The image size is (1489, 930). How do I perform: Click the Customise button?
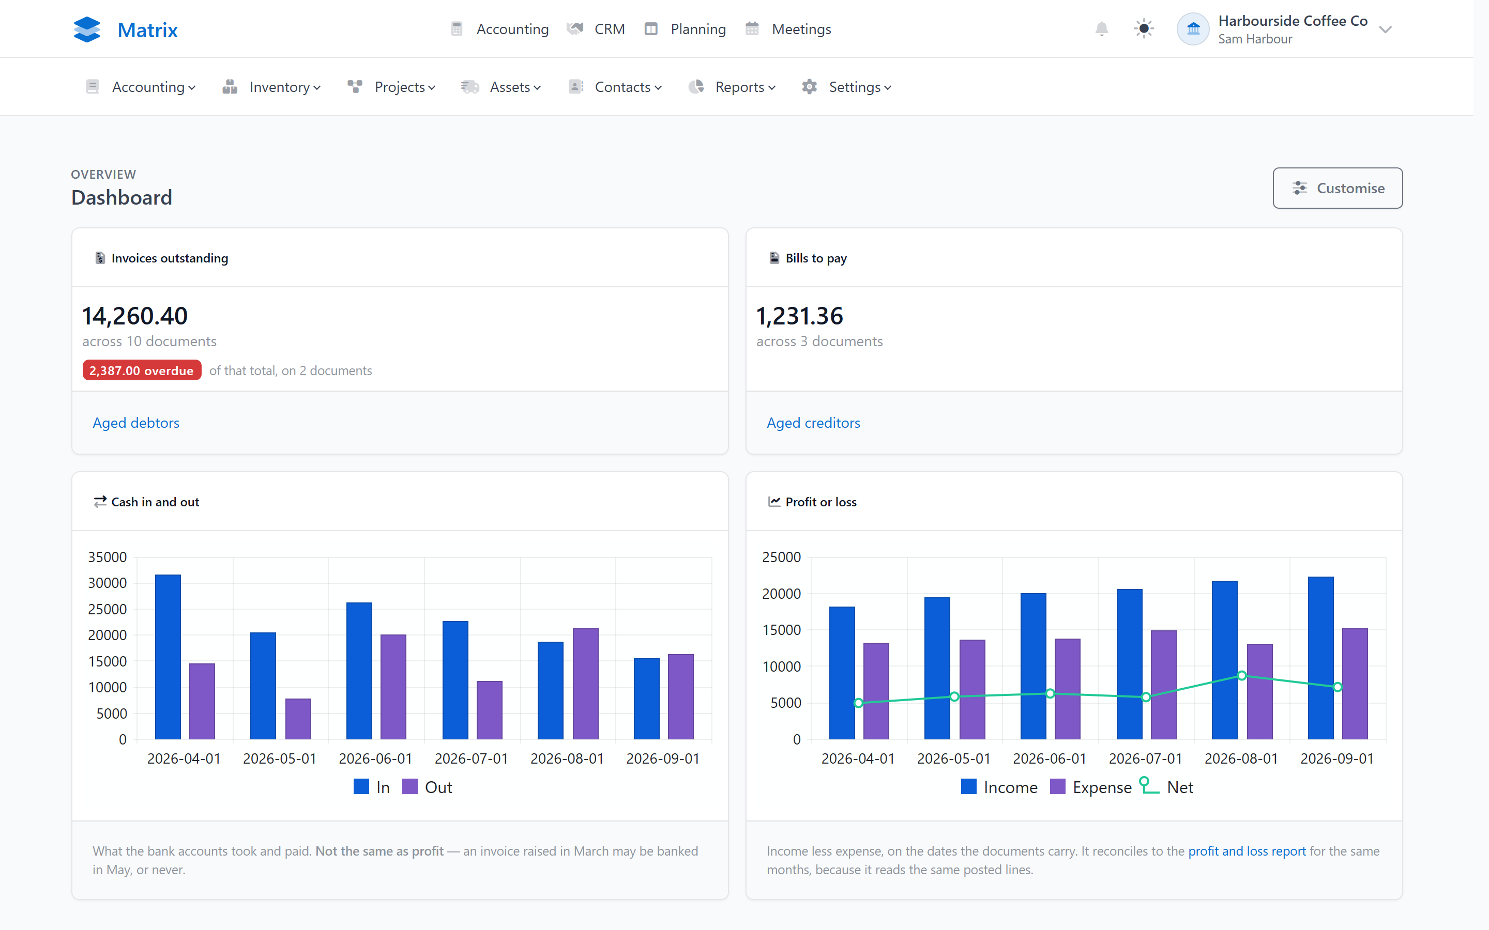(1338, 188)
